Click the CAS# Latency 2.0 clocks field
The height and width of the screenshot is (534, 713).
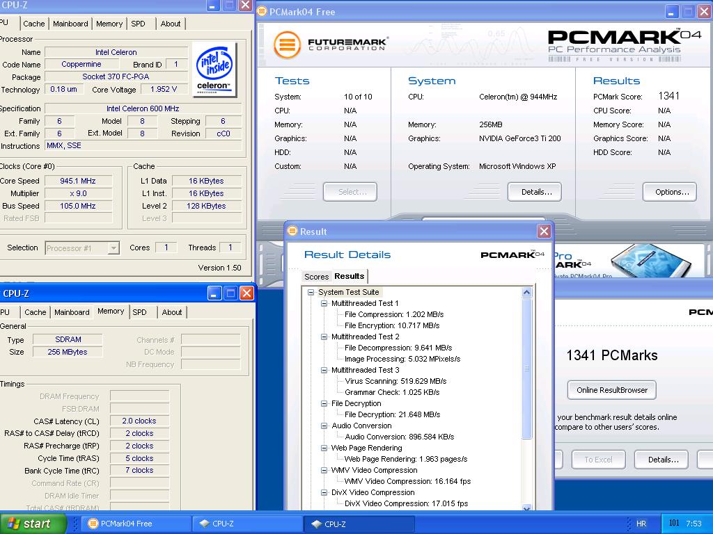point(139,421)
